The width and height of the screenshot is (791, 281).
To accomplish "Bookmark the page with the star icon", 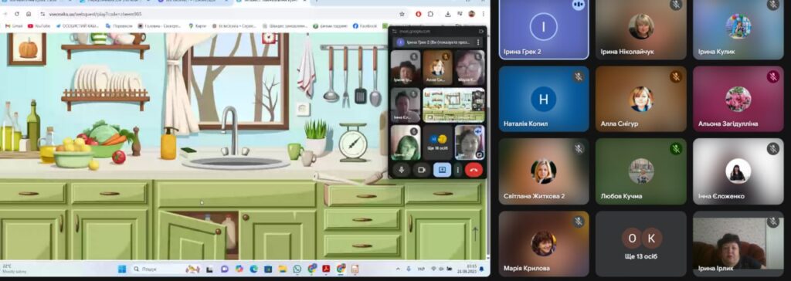I will pos(402,14).
